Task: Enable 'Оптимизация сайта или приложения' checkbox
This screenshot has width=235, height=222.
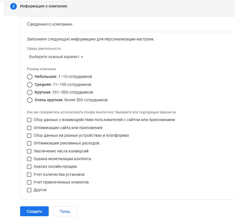Action: pyautogui.click(x=29, y=128)
